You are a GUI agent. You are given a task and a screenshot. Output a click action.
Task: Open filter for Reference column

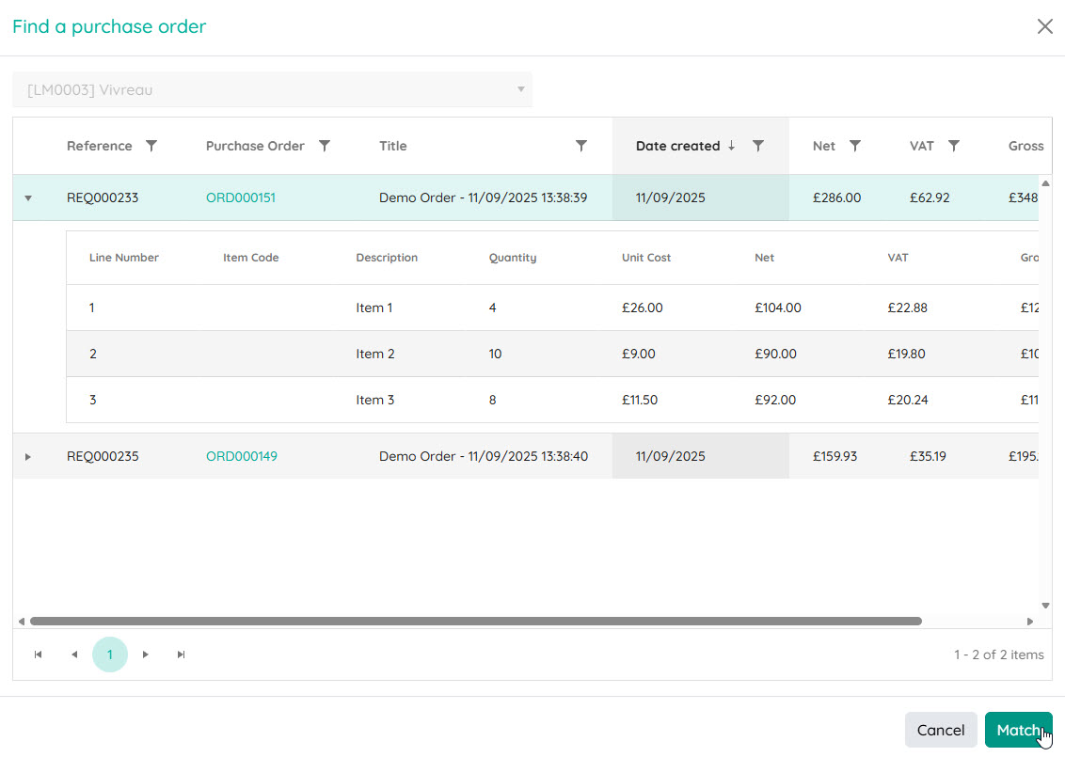click(151, 146)
